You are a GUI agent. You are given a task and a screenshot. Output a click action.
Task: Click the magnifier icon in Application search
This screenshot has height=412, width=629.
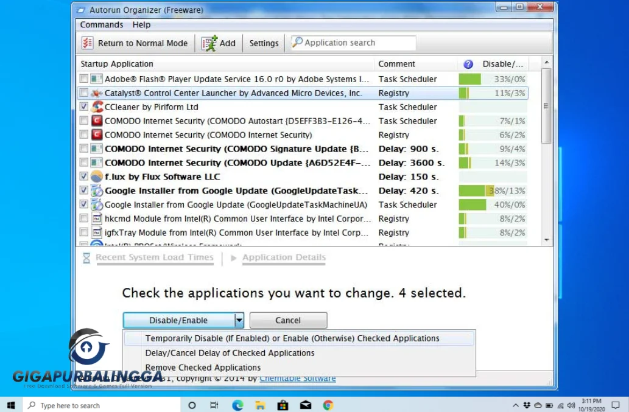(297, 41)
